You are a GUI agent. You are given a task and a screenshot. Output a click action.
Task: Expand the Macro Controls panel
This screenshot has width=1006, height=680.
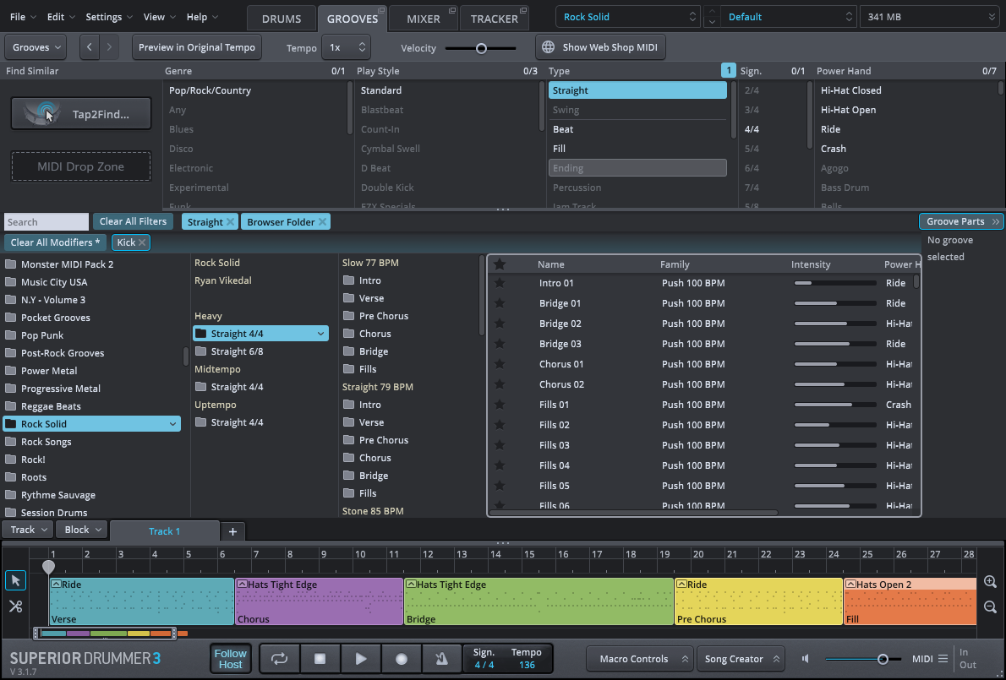point(640,659)
